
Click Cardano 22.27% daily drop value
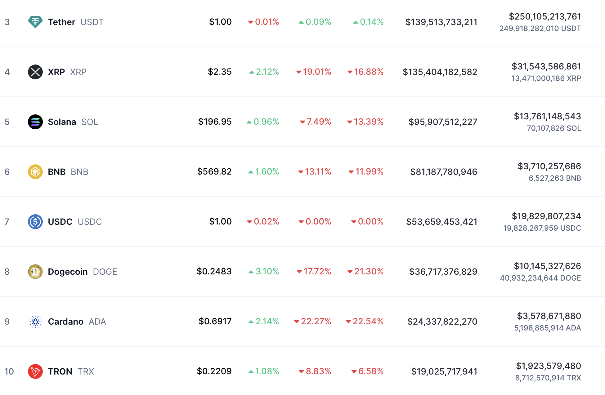[x=313, y=322]
